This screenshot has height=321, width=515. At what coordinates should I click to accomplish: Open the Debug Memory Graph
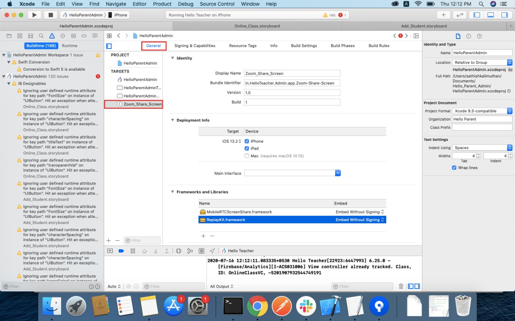click(x=190, y=251)
